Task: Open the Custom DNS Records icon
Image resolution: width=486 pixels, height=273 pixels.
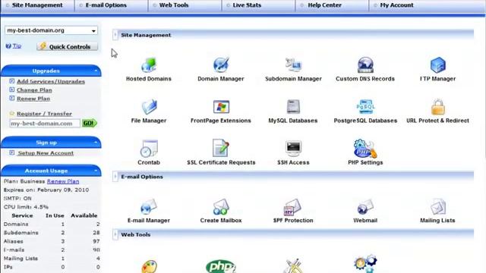Action: pyautogui.click(x=365, y=64)
